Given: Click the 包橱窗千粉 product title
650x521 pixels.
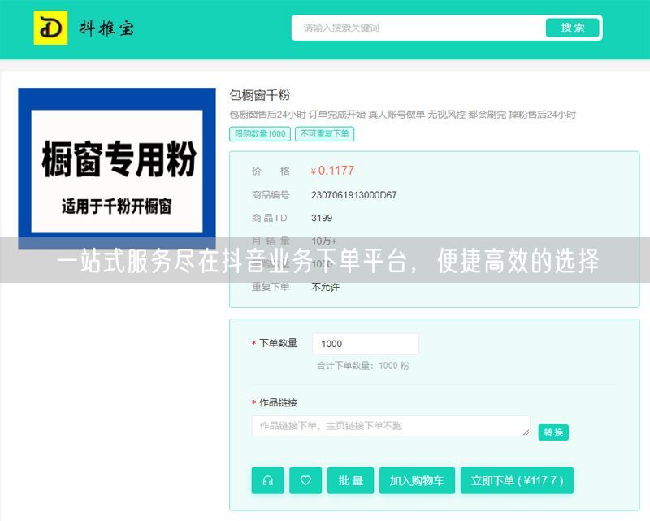Looking at the screenshot, I should [x=260, y=95].
